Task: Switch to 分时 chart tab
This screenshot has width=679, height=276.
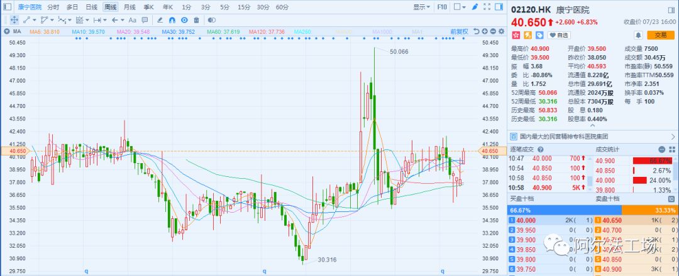Action: (53, 7)
